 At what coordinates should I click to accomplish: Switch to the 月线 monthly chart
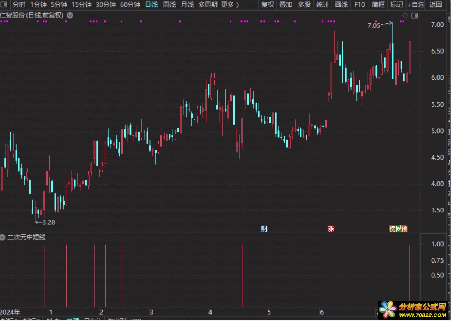point(187,5)
